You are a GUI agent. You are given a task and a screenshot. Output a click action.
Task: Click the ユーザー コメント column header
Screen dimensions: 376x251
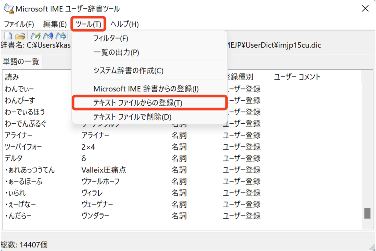[x=297, y=77]
